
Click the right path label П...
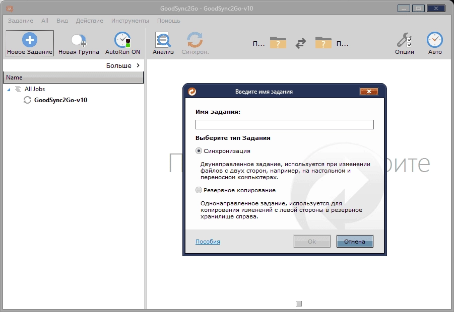click(x=342, y=44)
